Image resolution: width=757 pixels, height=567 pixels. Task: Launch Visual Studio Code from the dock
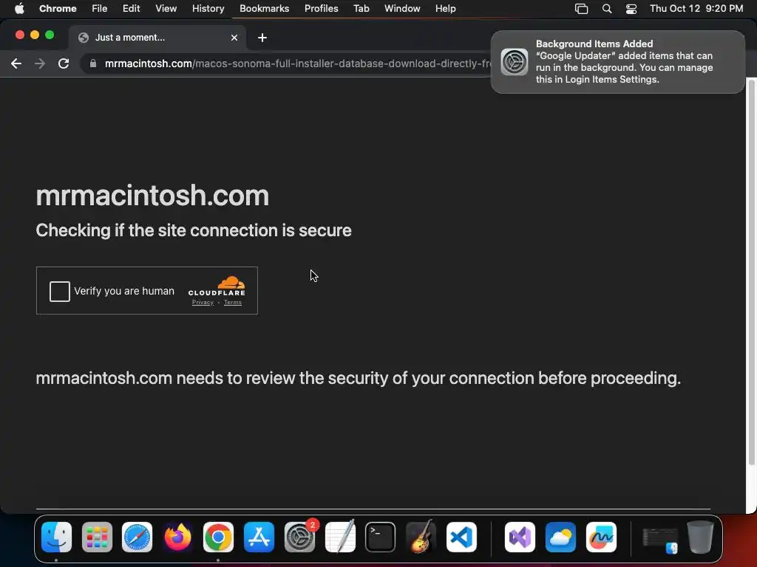[461, 537]
